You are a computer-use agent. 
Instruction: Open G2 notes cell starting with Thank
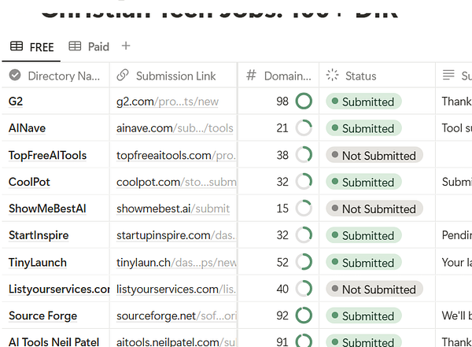point(454,102)
